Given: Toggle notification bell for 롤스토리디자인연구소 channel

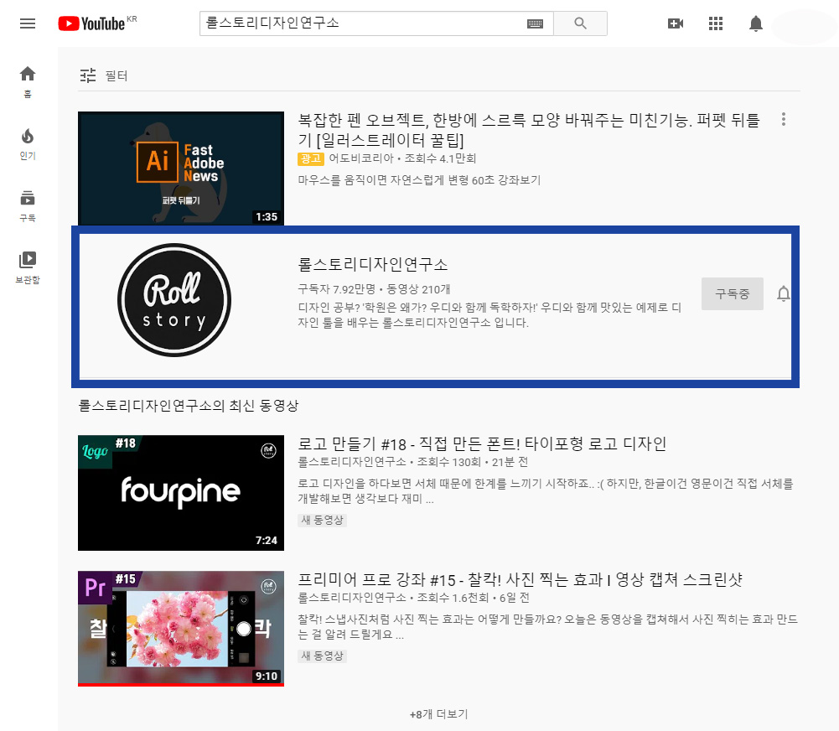Looking at the screenshot, I should click(784, 293).
